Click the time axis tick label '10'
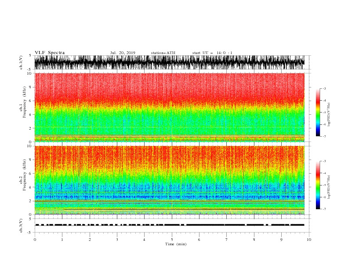The height and width of the screenshot is (269, 348). pos(309,240)
